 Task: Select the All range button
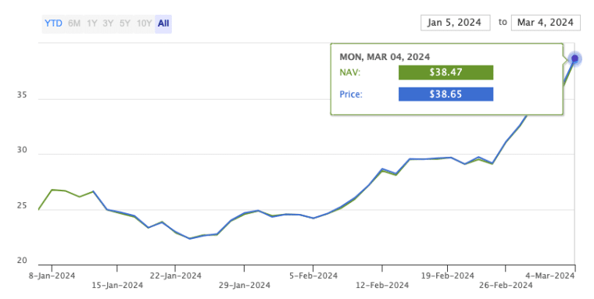tap(163, 23)
